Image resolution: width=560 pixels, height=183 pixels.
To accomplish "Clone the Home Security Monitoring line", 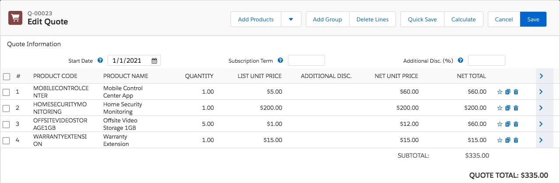I will coord(507,108).
